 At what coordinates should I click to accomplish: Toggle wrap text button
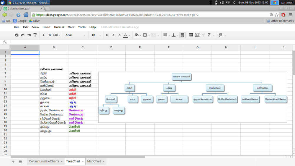[183, 35]
